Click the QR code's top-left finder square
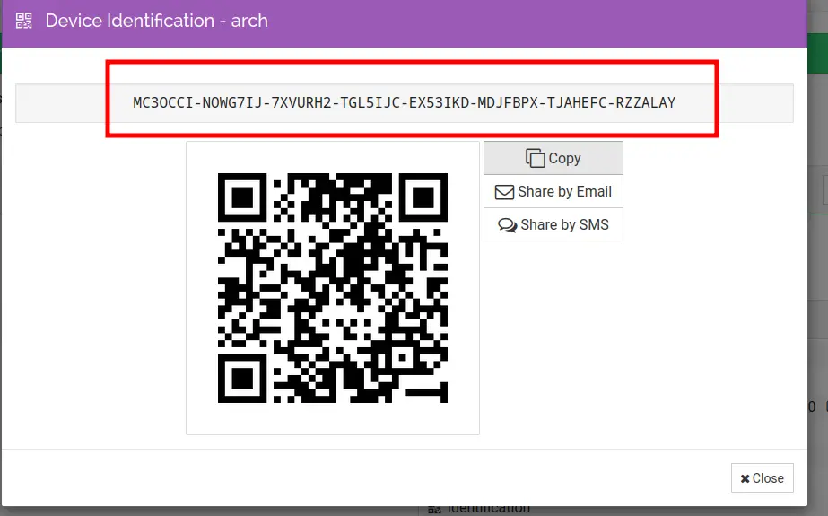Screen dimensions: 828x516 click(x=242, y=197)
